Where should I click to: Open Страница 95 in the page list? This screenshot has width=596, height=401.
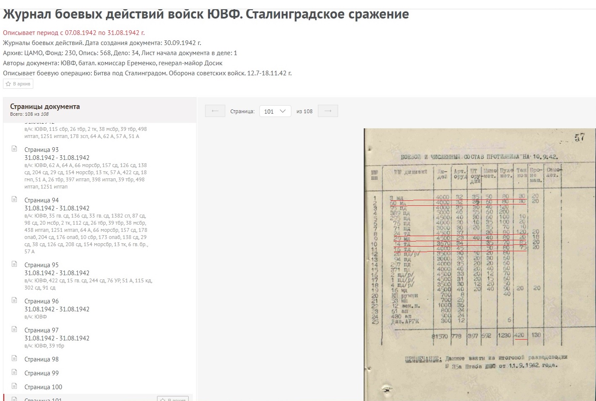(x=42, y=265)
